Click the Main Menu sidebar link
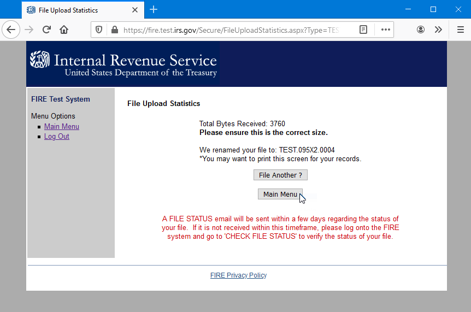The height and width of the screenshot is (312, 471). (x=62, y=127)
